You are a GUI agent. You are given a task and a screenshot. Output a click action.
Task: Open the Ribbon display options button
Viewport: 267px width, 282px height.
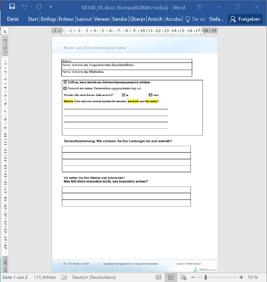tap(217, 7)
